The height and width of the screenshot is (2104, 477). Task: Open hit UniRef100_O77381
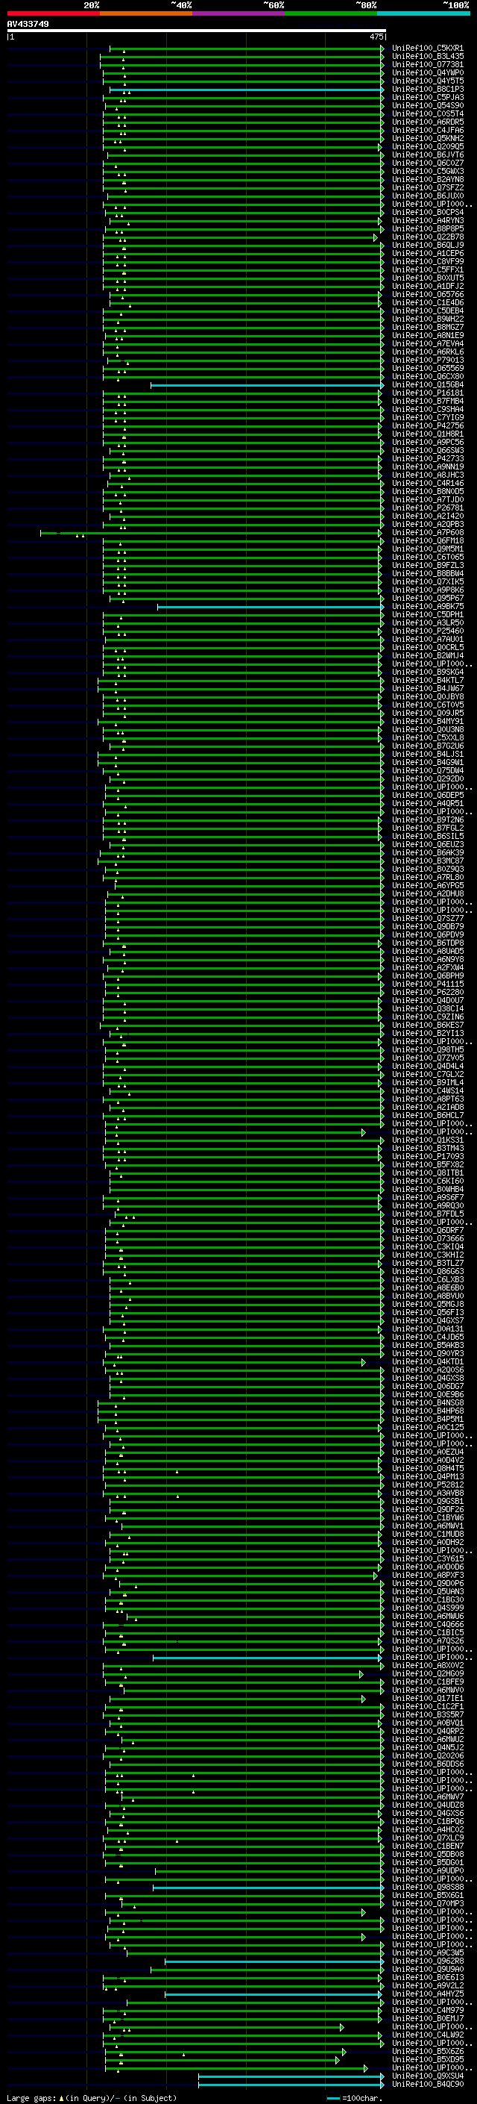click(x=427, y=64)
